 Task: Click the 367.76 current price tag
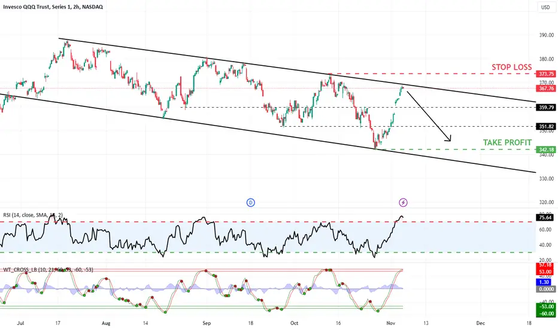click(x=546, y=88)
